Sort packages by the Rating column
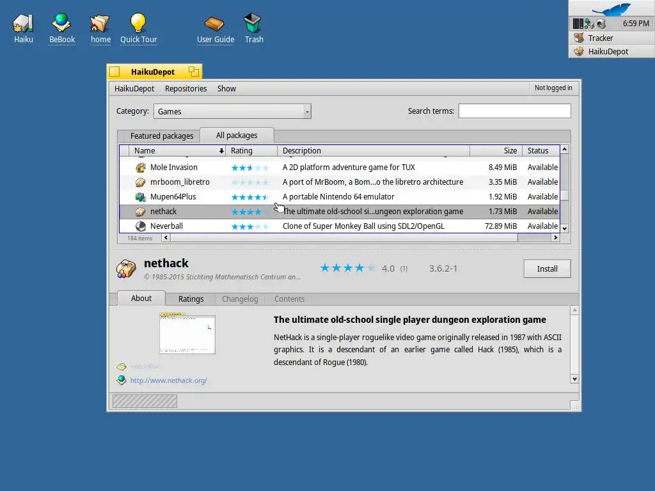 (x=251, y=151)
